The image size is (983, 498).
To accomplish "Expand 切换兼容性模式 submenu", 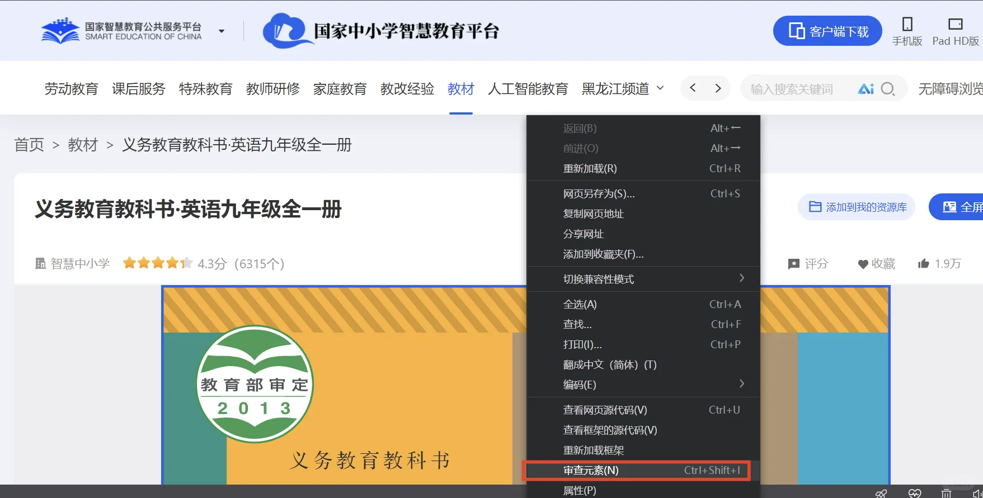I will click(x=643, y=279).
